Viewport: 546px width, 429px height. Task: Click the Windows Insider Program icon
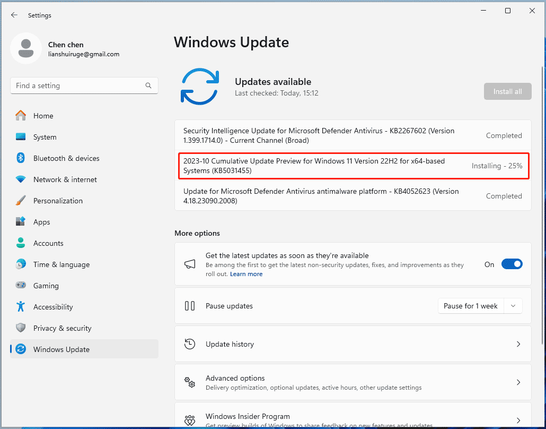pos(190,421)
